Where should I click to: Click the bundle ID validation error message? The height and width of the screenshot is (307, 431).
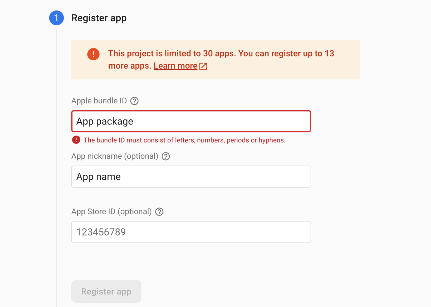(184, 140)
